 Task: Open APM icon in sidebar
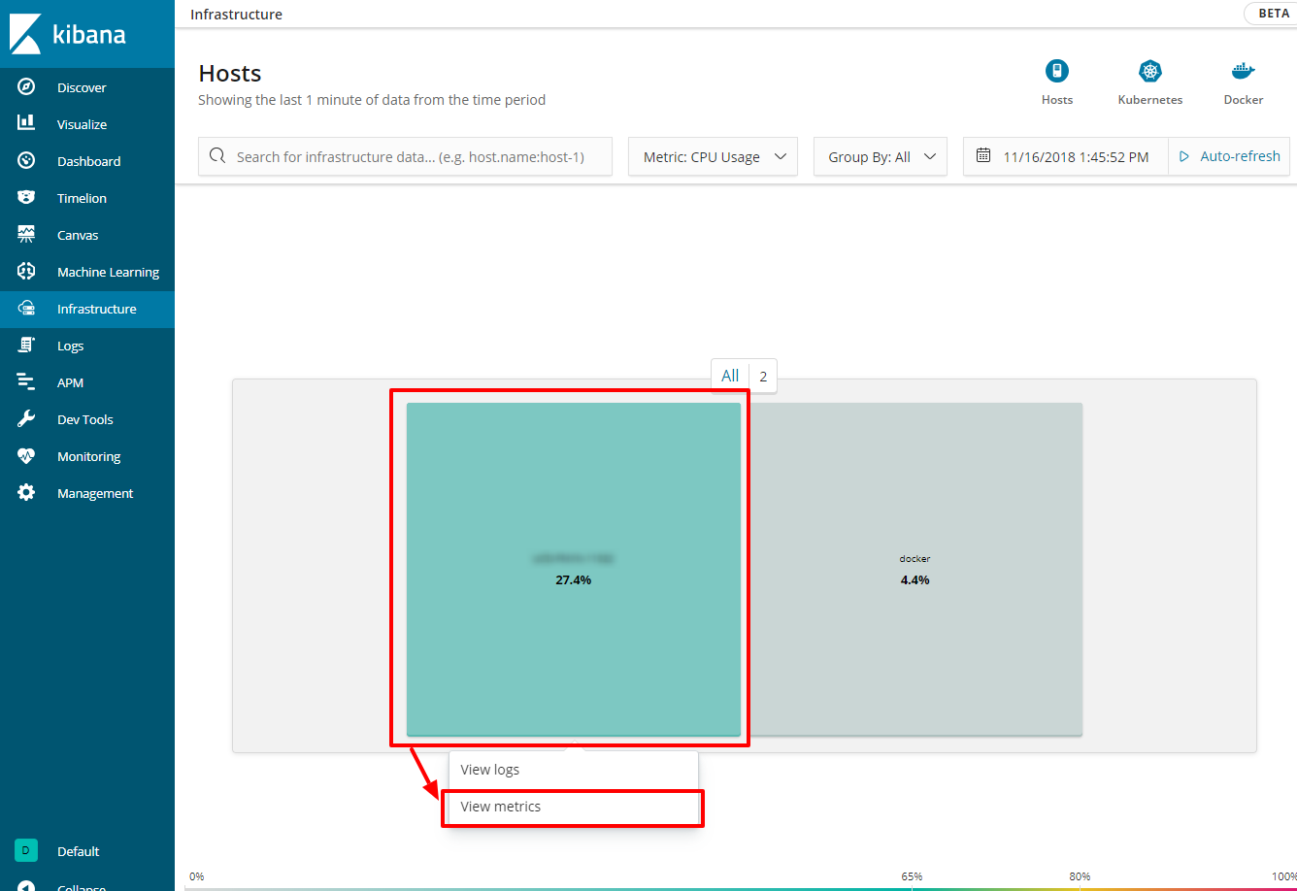coord(26,382)
